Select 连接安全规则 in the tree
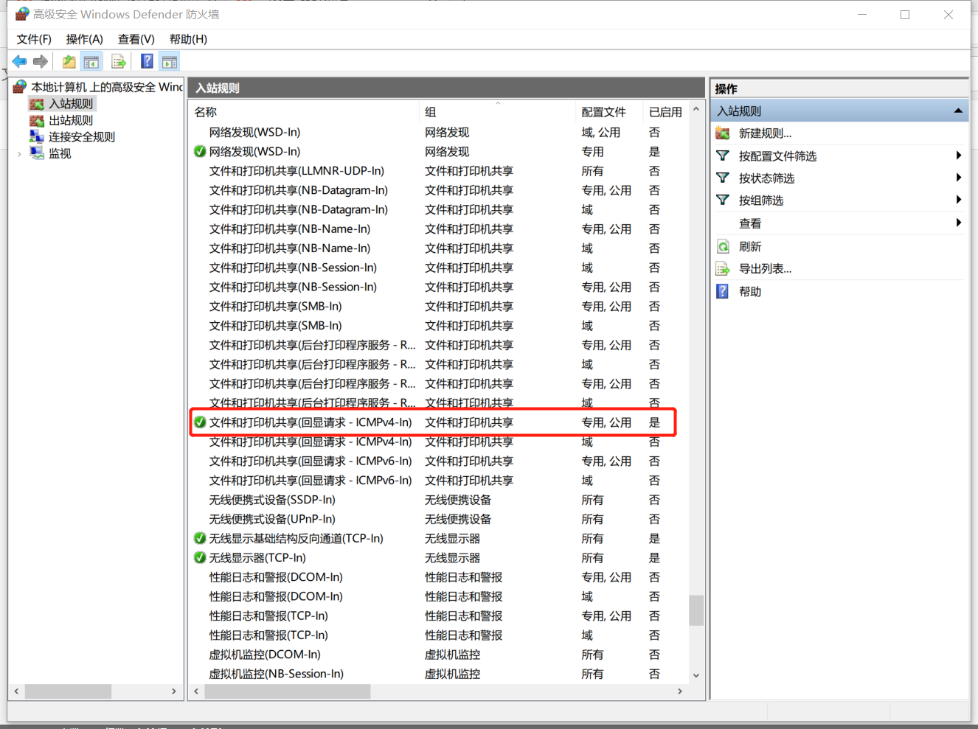Image resolution: width=978 pixels, height=729 pixels. [x=82, y=137]
